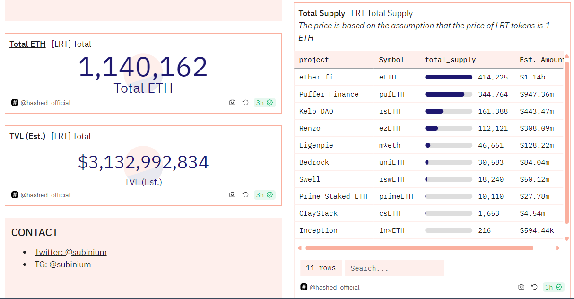This screenshot has width=574, height=299.
Task: Open @hashed_official link under Total Supply table
Action: 334,287
